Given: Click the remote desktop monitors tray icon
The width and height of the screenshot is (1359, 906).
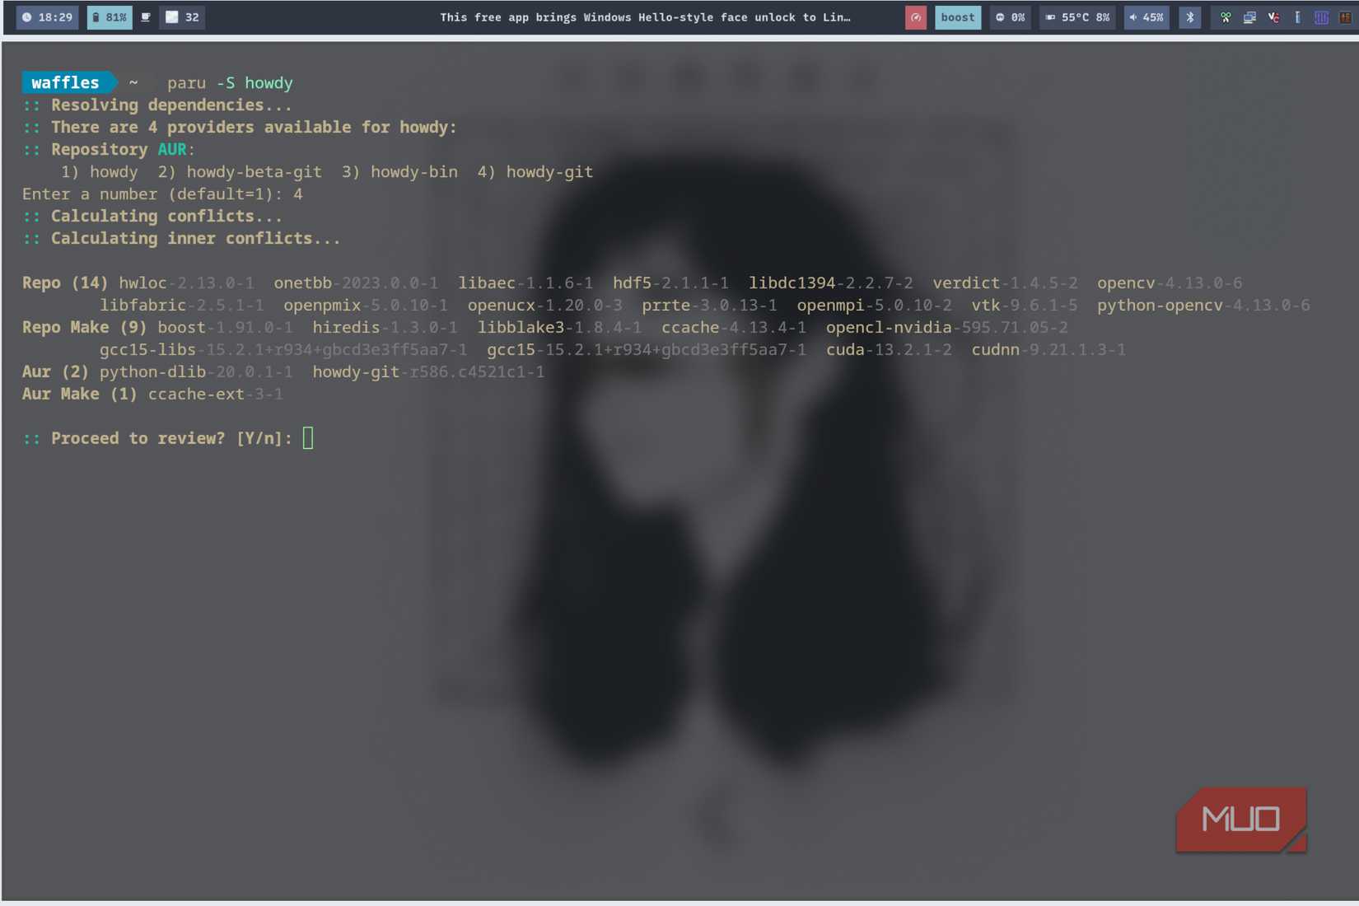Looking at the screenshot, I should coord(1249,17).
